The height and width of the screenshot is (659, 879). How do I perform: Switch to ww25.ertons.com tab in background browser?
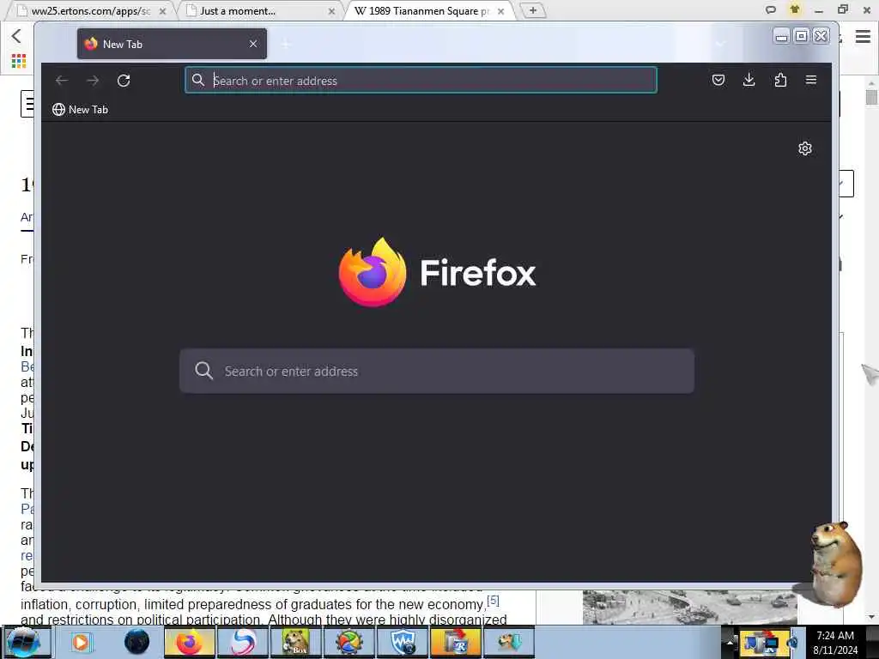[x=91, y=11]
